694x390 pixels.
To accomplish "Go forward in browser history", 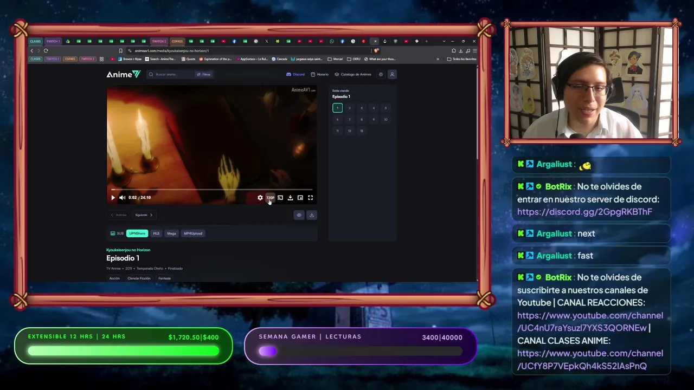I will 38,50.
